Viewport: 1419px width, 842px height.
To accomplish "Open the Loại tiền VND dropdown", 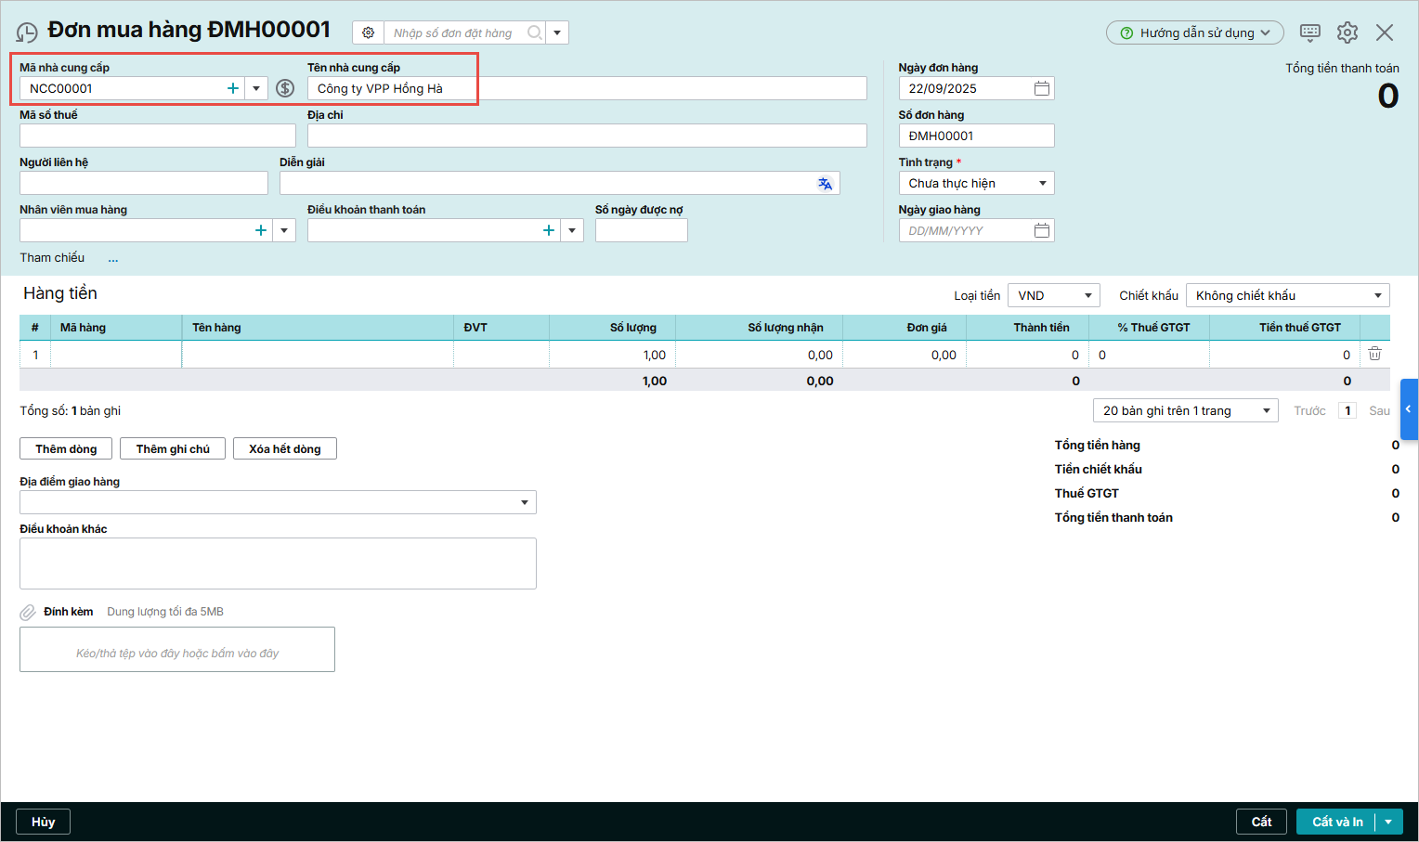I will (x=1087, y=296).
